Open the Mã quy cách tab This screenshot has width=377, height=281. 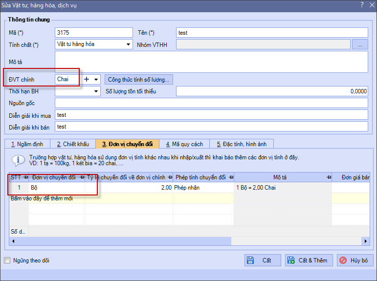click(184, 144)
